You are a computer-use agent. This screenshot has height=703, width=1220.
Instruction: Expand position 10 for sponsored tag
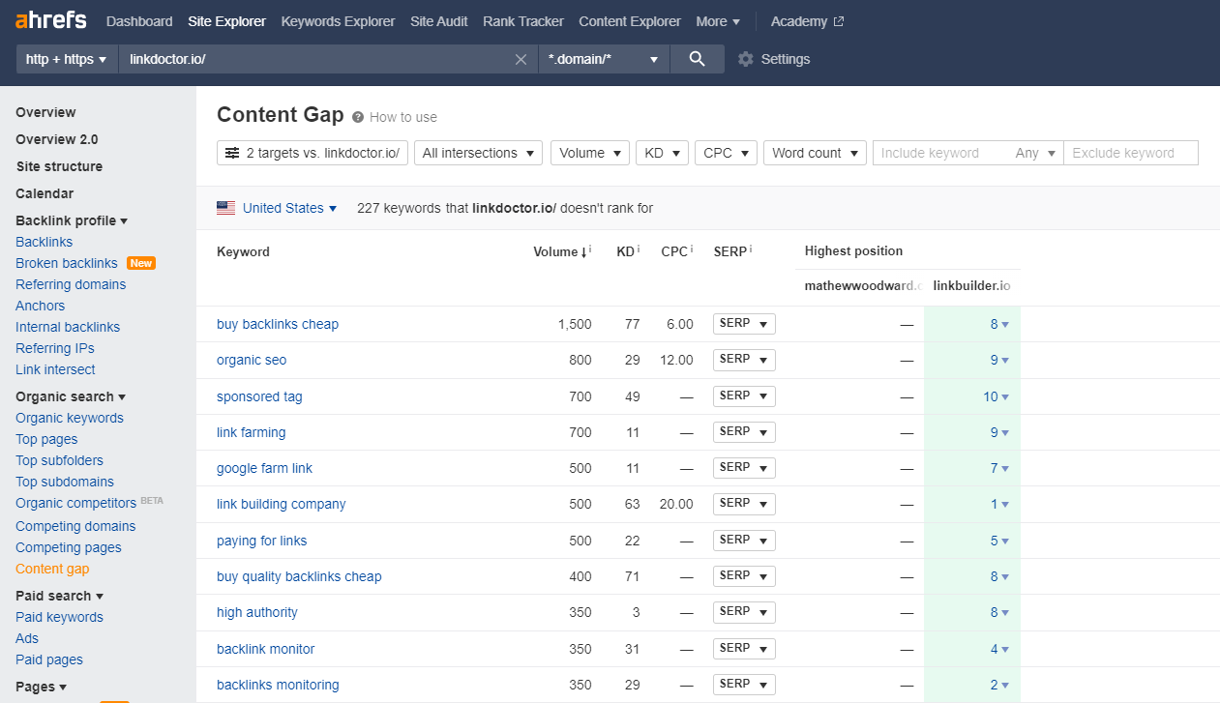(997, 396)
